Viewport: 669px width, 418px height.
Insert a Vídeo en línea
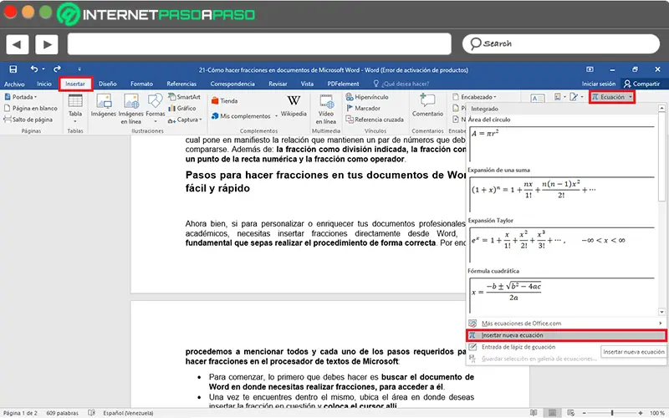tap(325, 105)
